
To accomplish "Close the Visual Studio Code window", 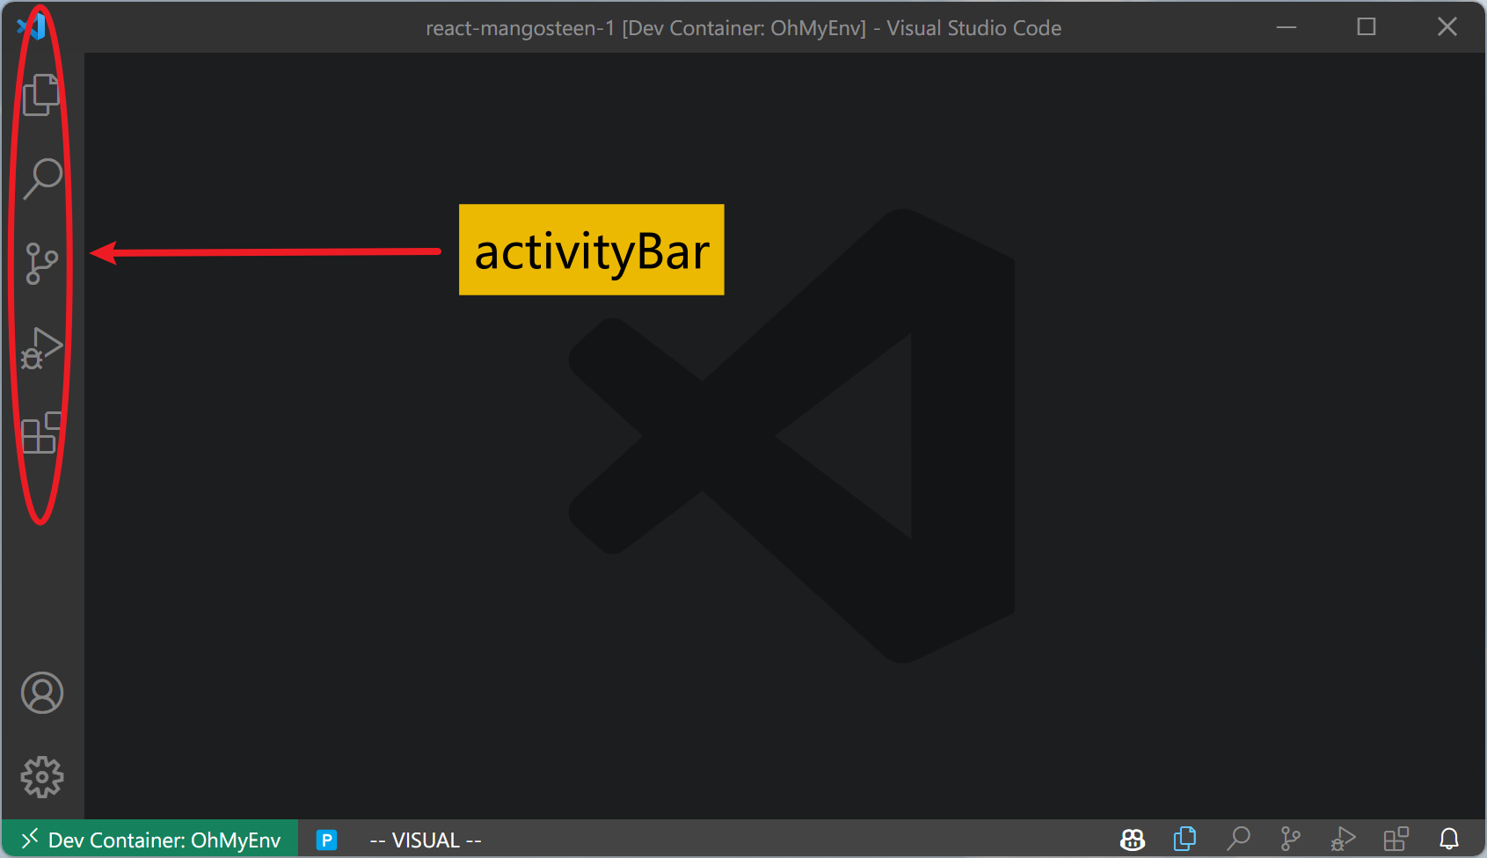I will (x=1447, y=27).
